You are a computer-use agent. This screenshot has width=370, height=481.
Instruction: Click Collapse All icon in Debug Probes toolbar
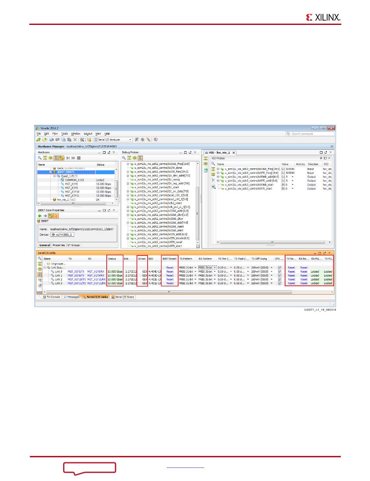[x=129, y=158]
